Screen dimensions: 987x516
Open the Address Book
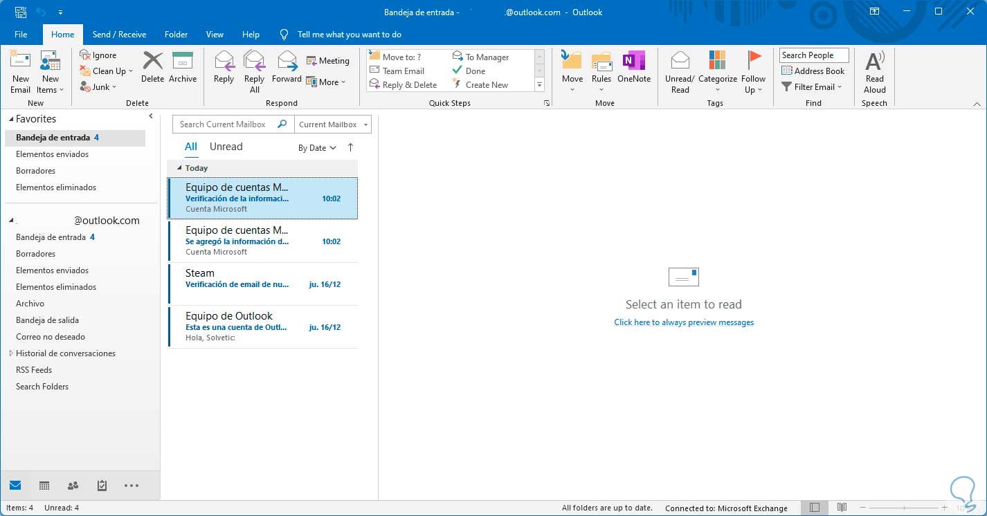coord(813,71)
